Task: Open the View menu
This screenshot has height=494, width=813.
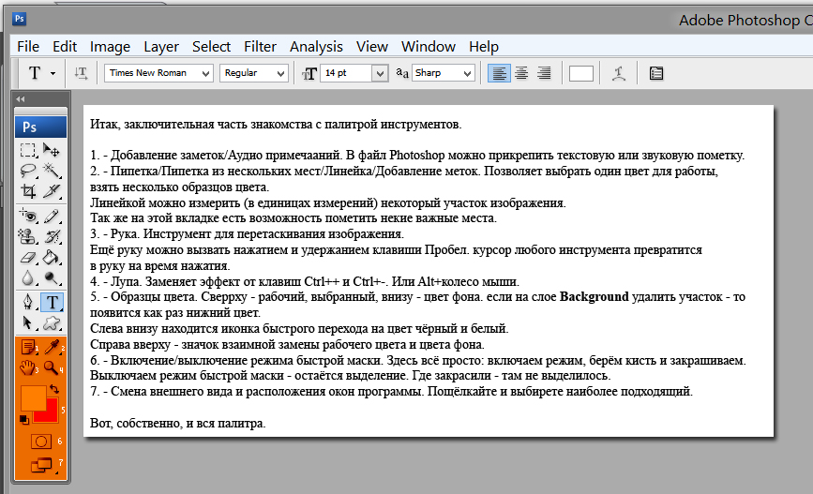Action: point(371,47)
